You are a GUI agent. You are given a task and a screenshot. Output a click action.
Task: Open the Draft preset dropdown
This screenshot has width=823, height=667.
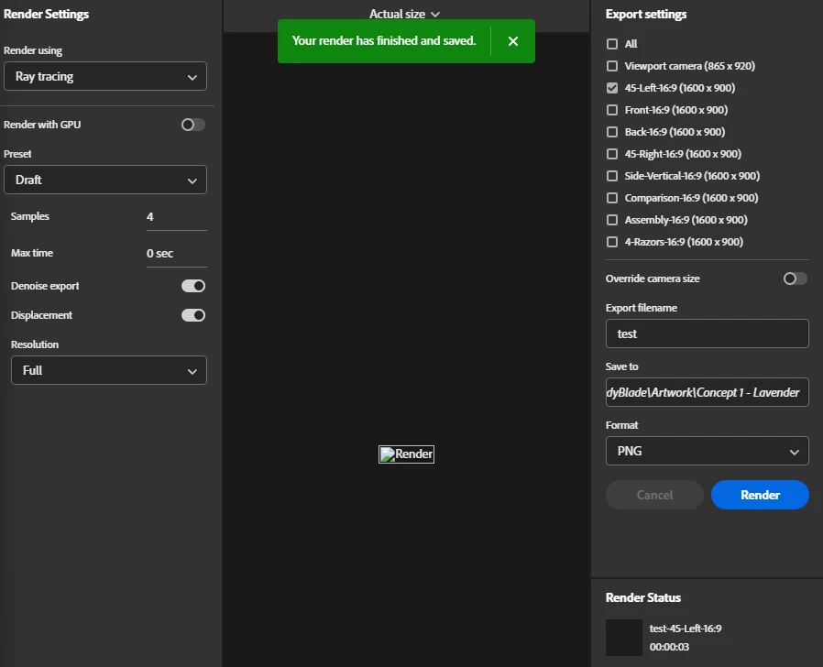click(x=105, y=180)
